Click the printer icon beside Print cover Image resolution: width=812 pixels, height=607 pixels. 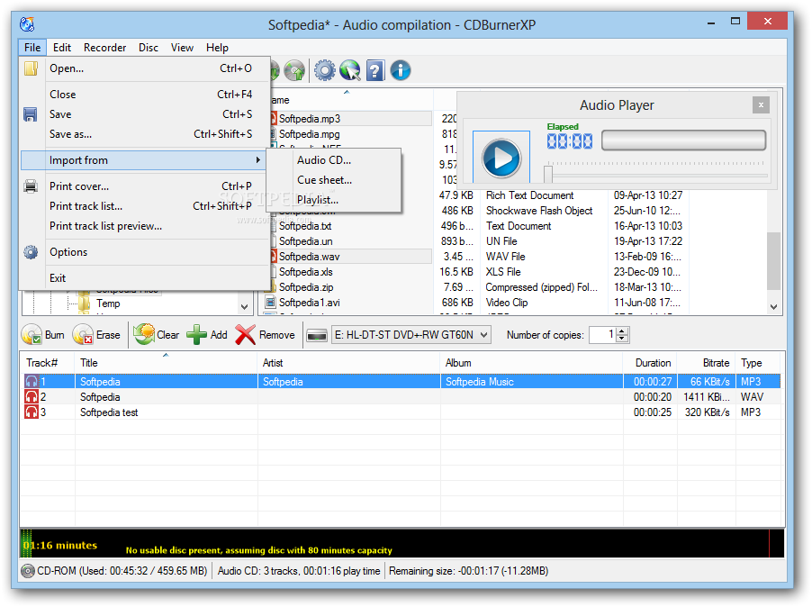[x=32, y=186]
